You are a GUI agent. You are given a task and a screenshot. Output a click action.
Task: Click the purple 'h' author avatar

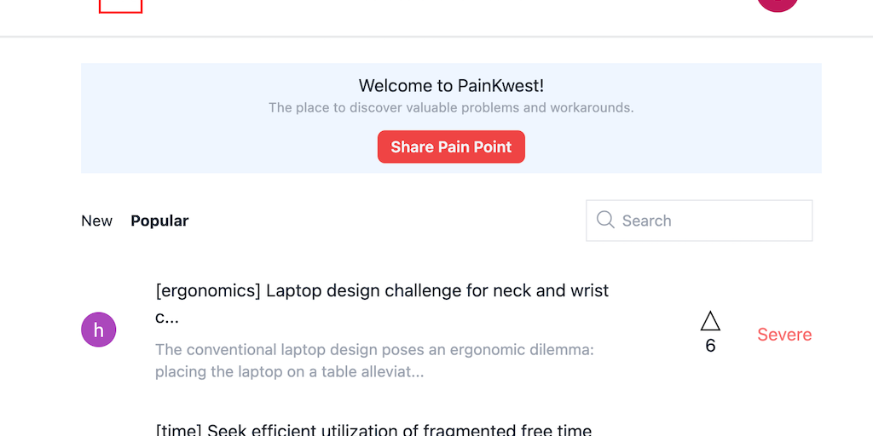pyautogui.click(x=98, y=330)
